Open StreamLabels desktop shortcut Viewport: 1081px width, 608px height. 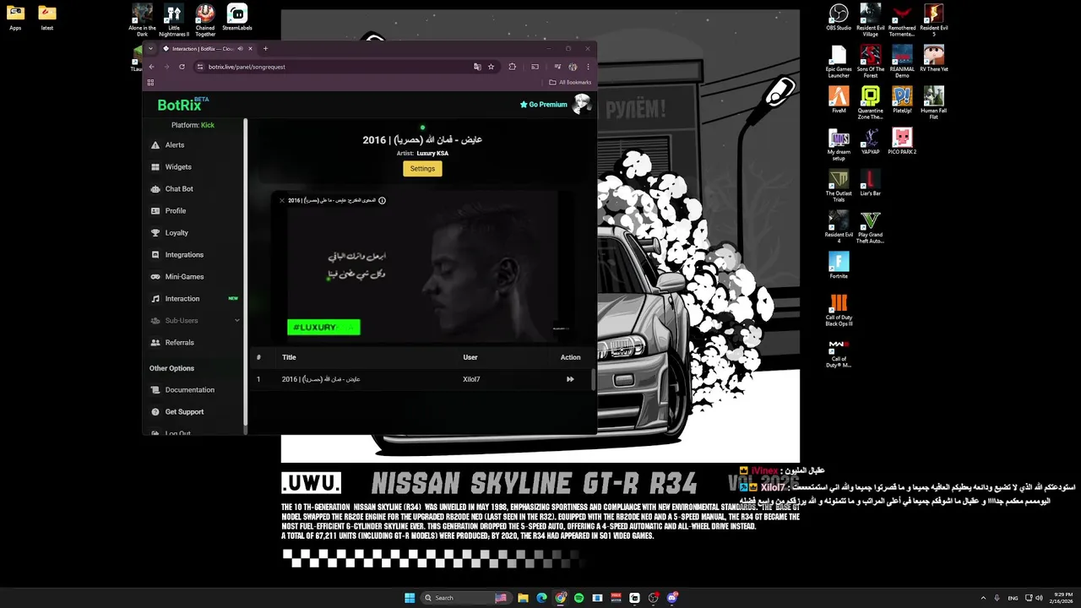tap(237, 18)
